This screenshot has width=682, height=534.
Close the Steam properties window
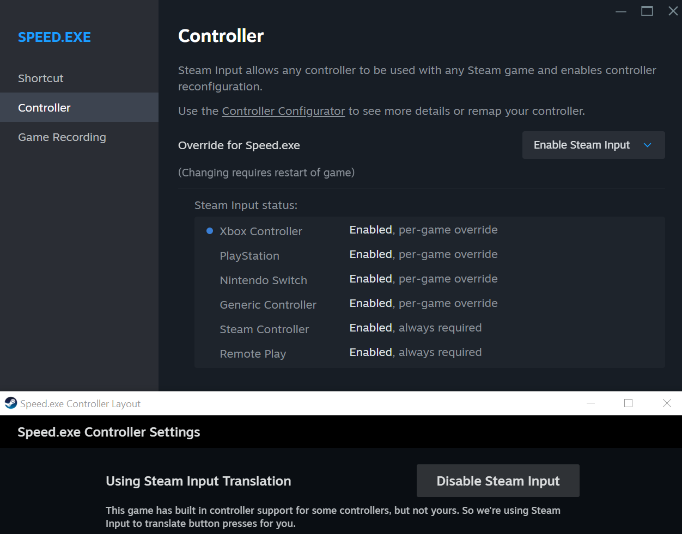673,11
